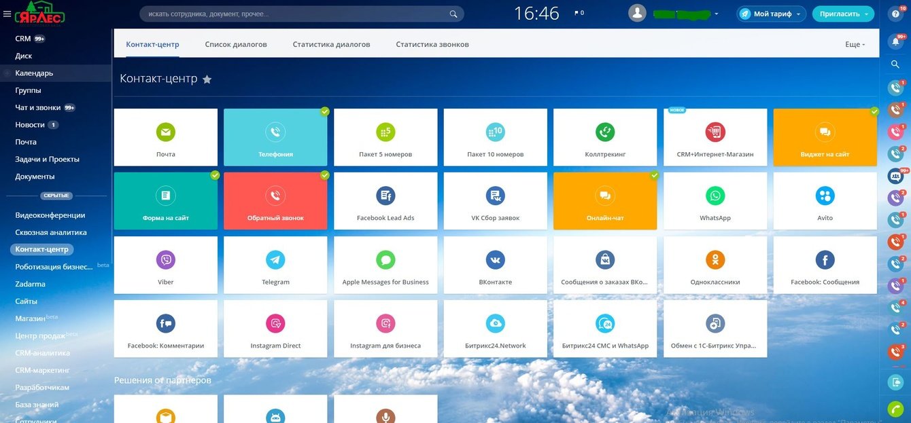Viewport: 911px width, 423px height.
Task: Switch to Статистика диалогов tab
Action: click(331, 44)
